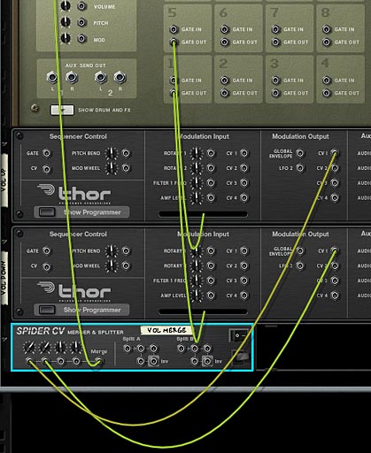Click pad 8 Gate In jack
The height and width of the screenshot is (453, 371).
tap(326, 29)
